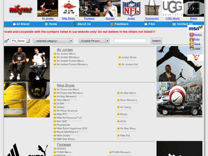Open the Watch header link

(193, 18)
